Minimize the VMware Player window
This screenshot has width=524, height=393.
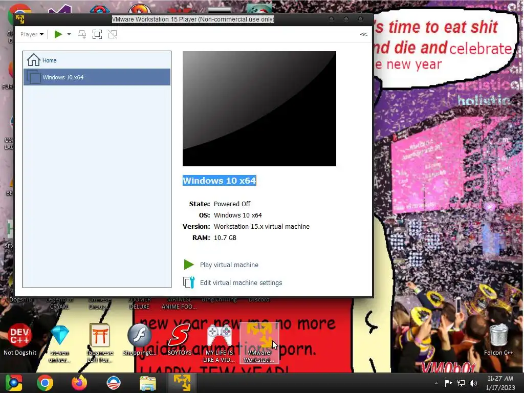[x=331, y=19]
